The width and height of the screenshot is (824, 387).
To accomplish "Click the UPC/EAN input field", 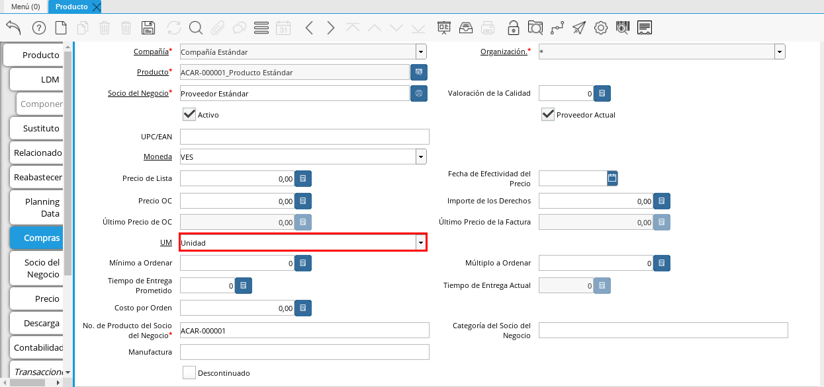I will tap(304, 137).
